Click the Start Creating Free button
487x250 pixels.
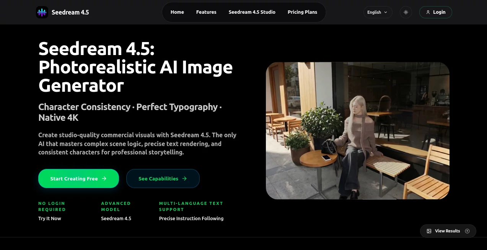coord(78,178)
